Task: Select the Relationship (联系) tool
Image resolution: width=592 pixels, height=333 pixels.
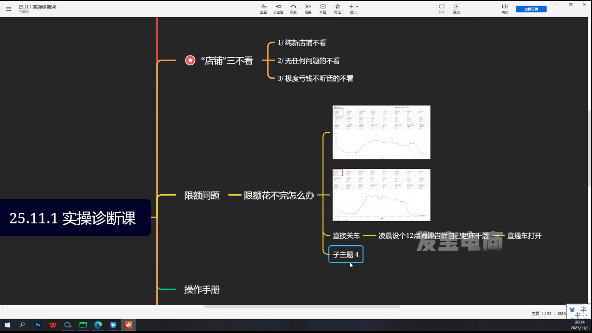Action: click(293, 9)
